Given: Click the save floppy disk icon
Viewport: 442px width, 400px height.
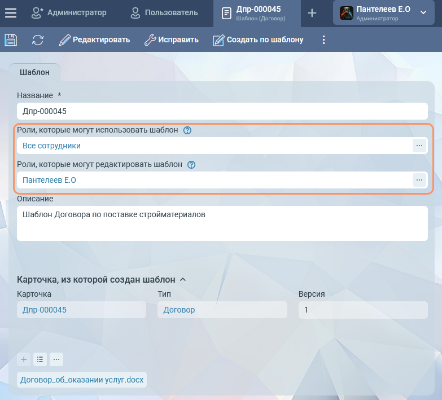Looking at the screenshot, I should pyautogui.click(x=11, y=39).
